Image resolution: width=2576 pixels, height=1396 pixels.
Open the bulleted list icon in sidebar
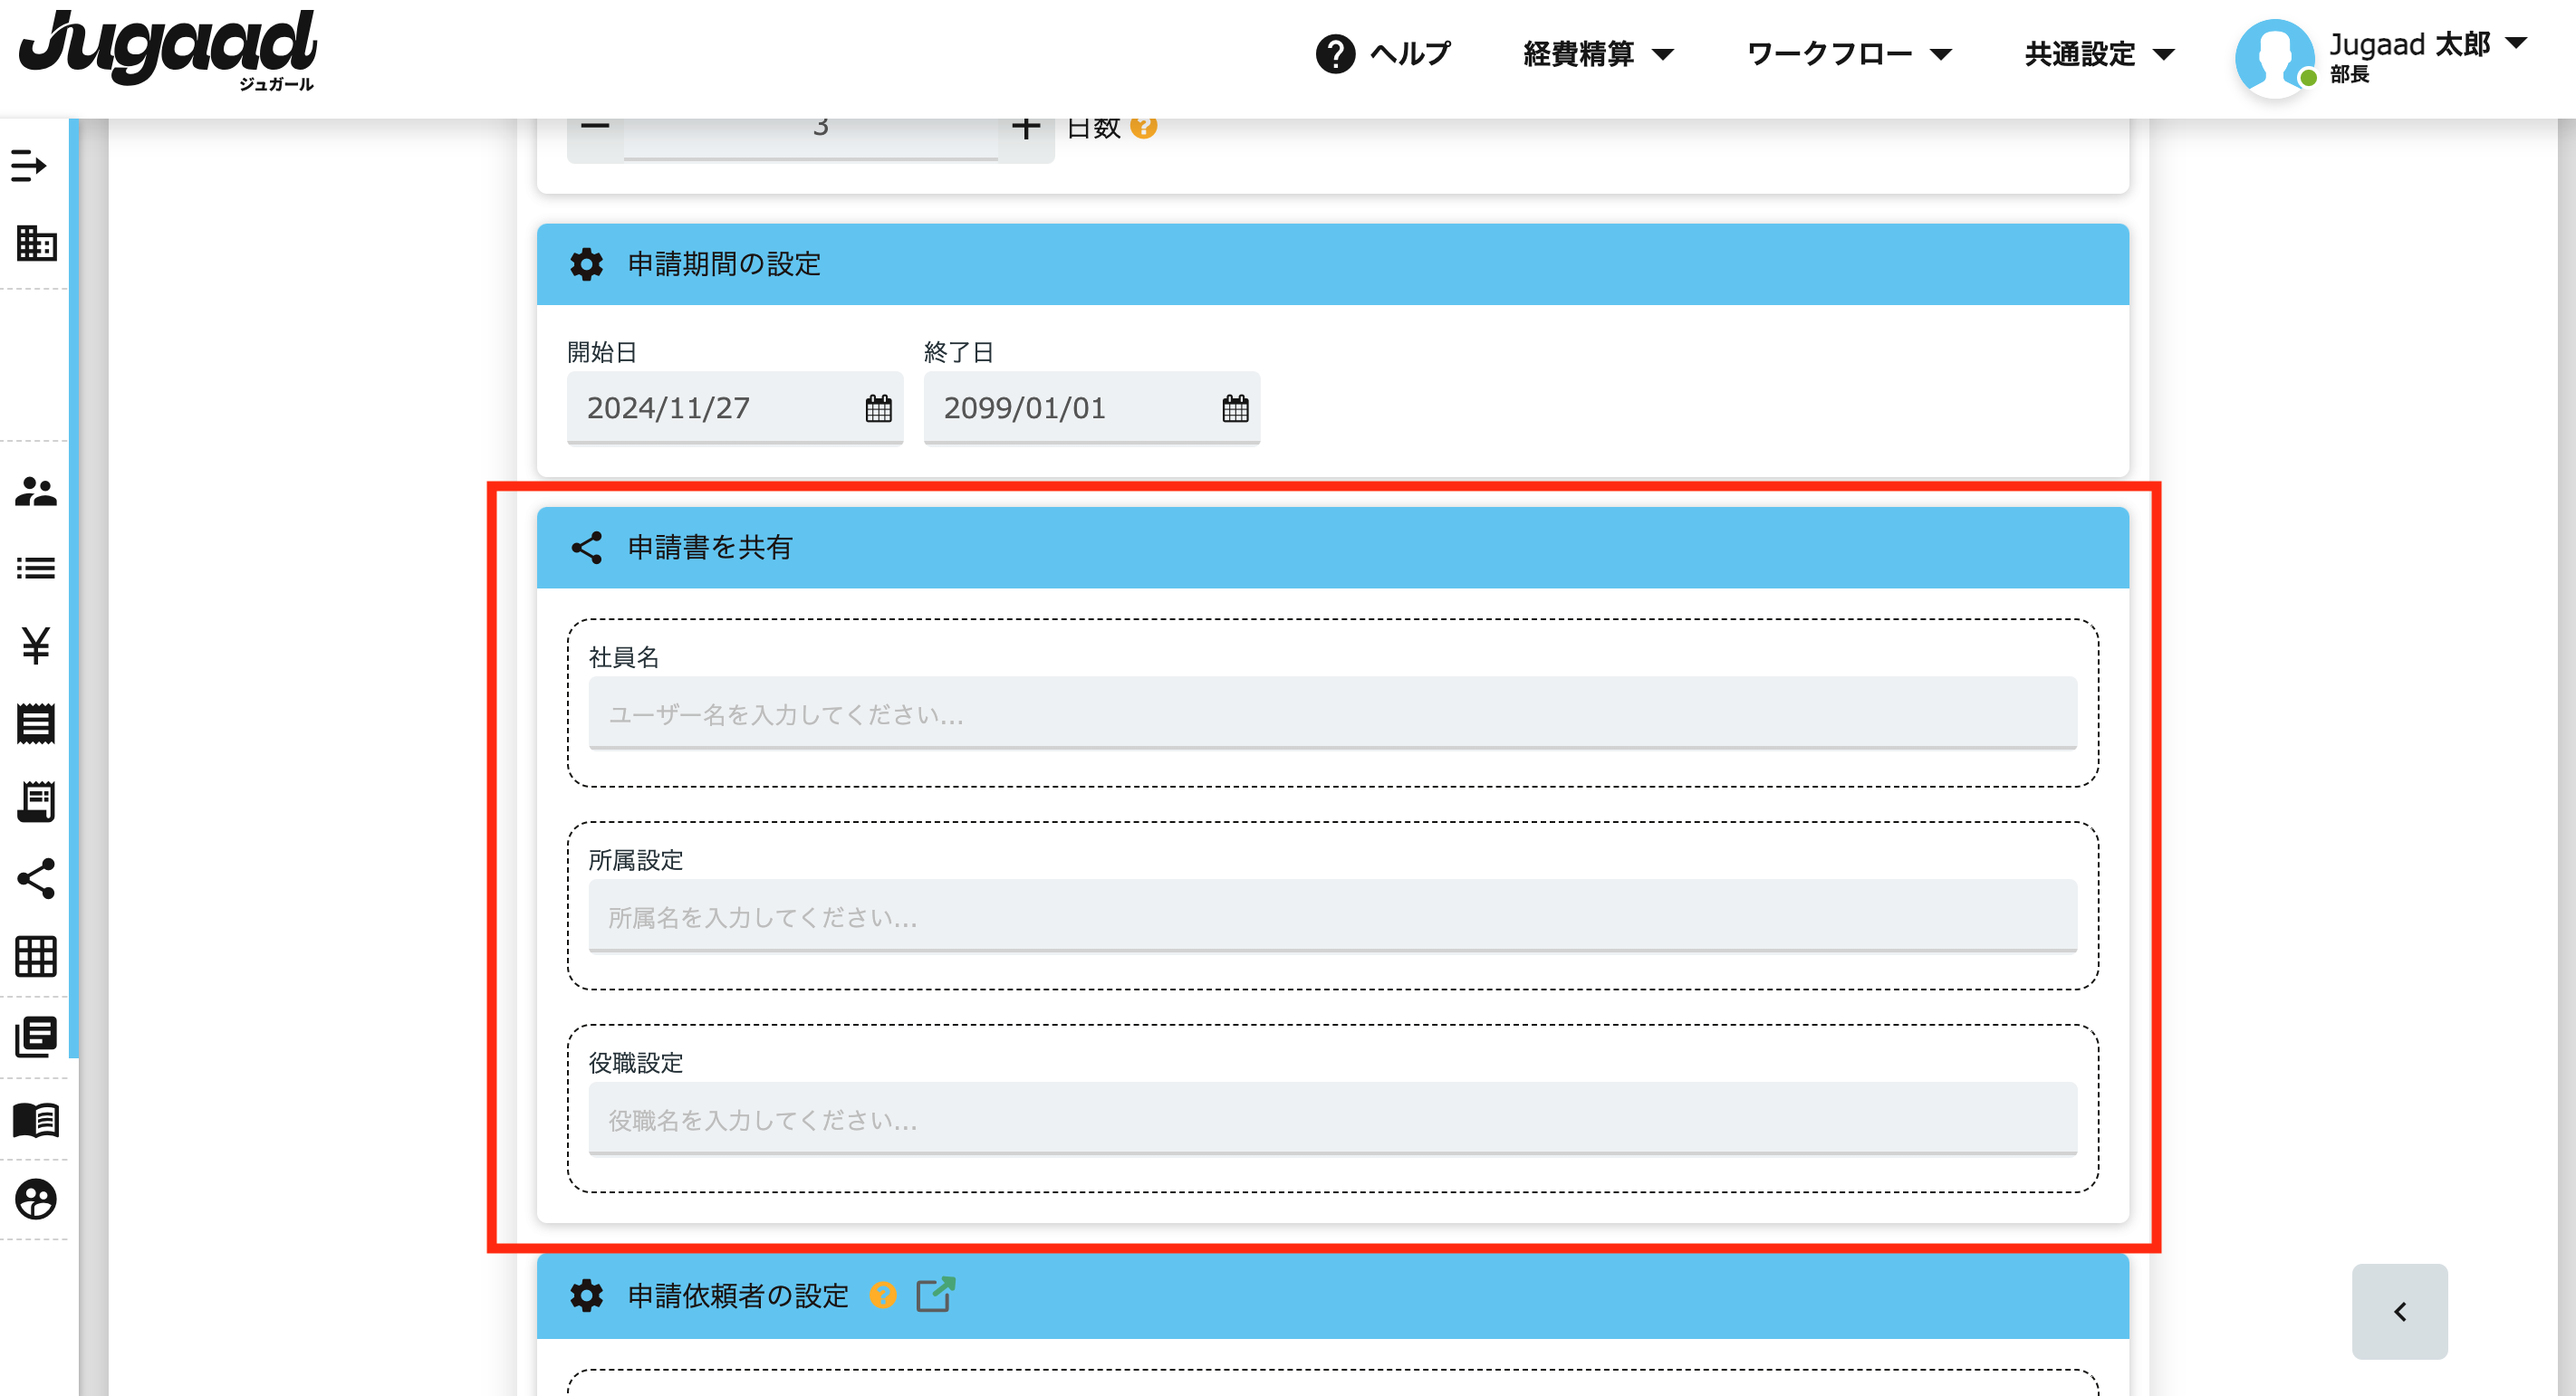(x=36, y=569)
